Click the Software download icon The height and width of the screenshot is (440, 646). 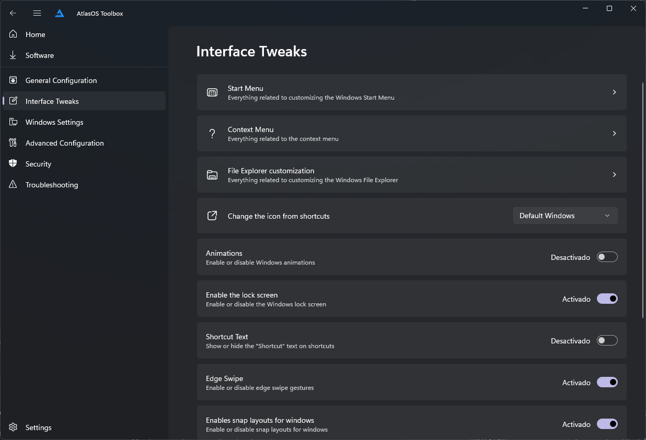coord(14,55)
